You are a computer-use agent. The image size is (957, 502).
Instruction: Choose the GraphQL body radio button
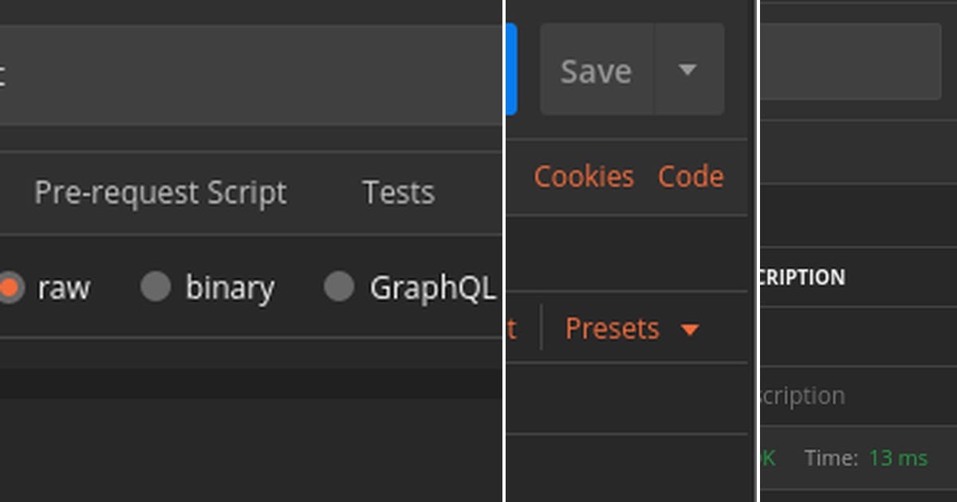click(339, 288)
